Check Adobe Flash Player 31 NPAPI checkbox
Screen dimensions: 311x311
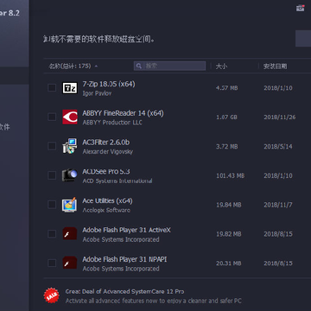coord(52,263)
